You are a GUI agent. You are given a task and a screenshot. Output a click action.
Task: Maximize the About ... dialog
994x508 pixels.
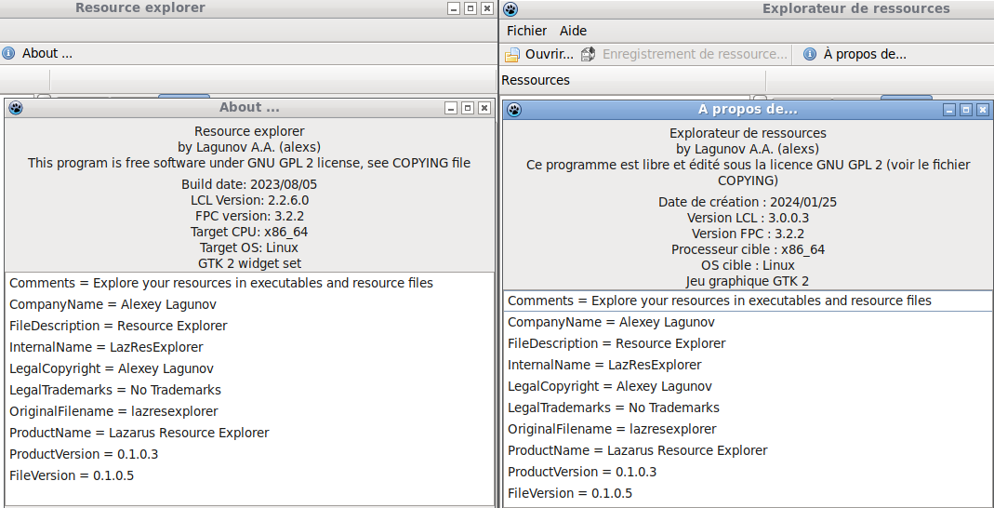(x=467, y=108)
